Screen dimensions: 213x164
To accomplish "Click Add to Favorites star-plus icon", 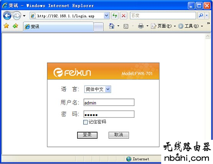I will coord(15,26).
